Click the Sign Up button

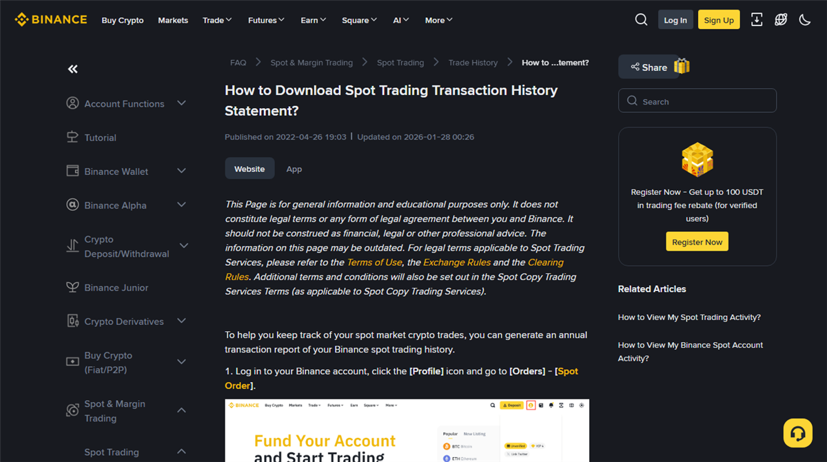[x=719, y=20]
